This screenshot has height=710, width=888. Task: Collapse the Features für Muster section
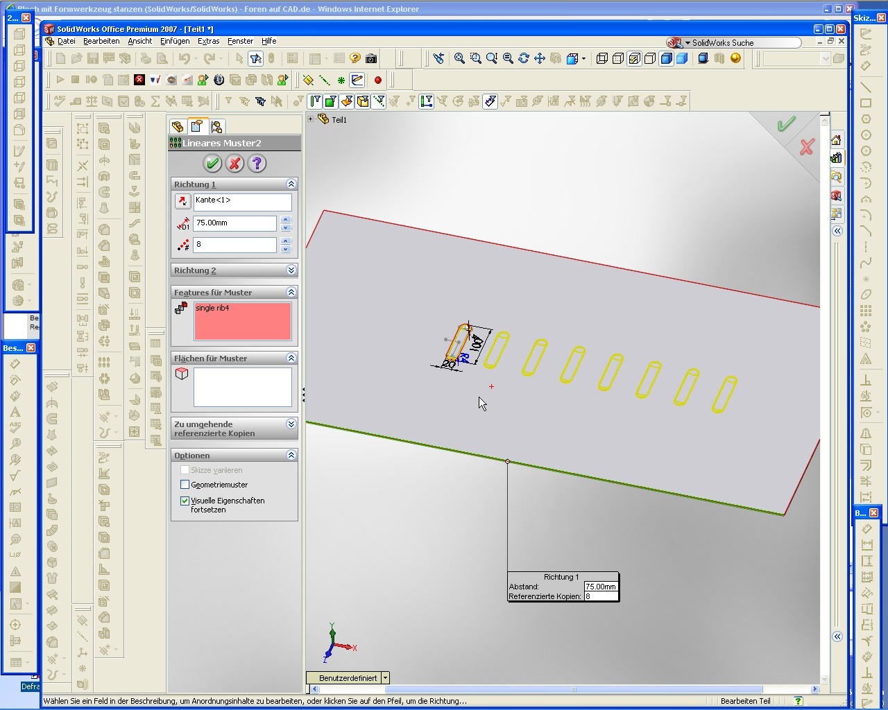(291, 292)
